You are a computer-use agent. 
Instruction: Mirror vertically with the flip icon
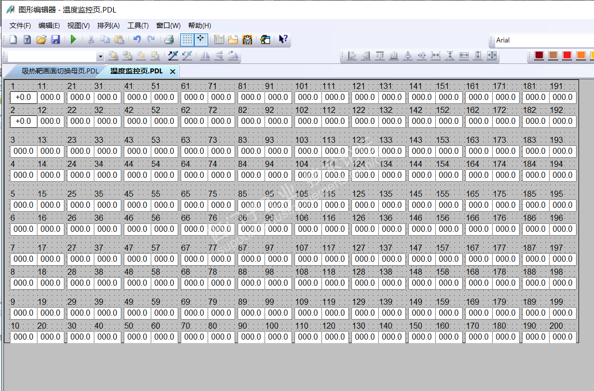(219, 56)
